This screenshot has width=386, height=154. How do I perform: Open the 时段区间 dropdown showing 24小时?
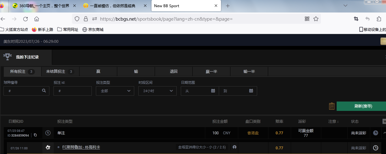tap(157, 91)
